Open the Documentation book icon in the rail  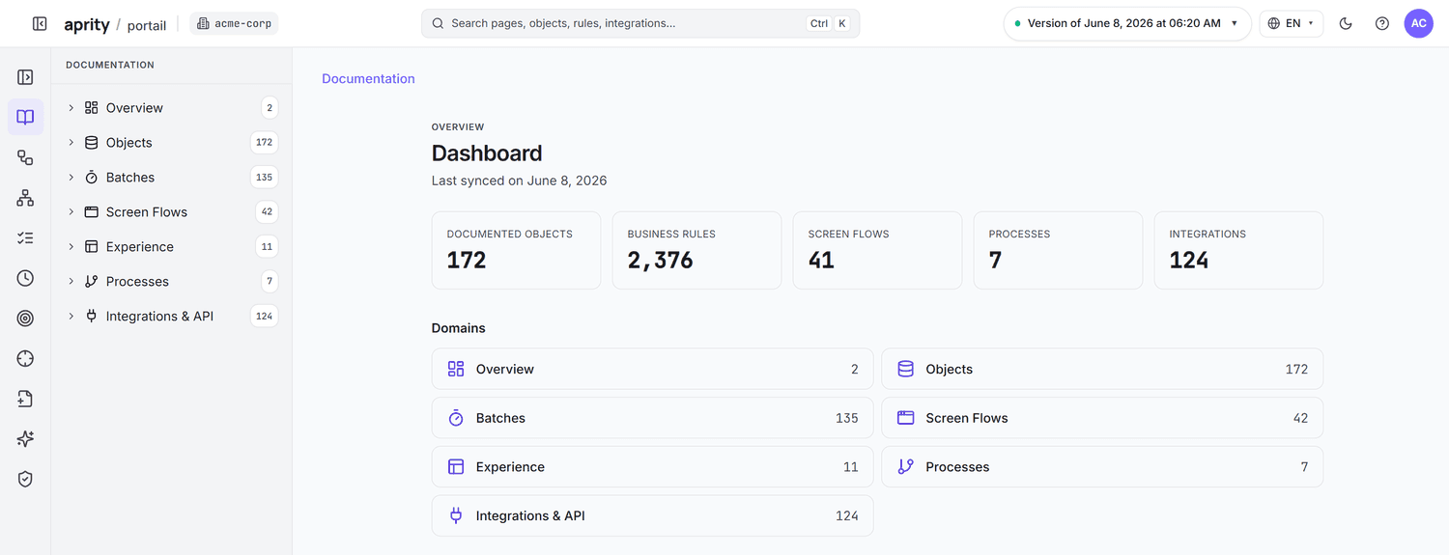coord(25,117)
